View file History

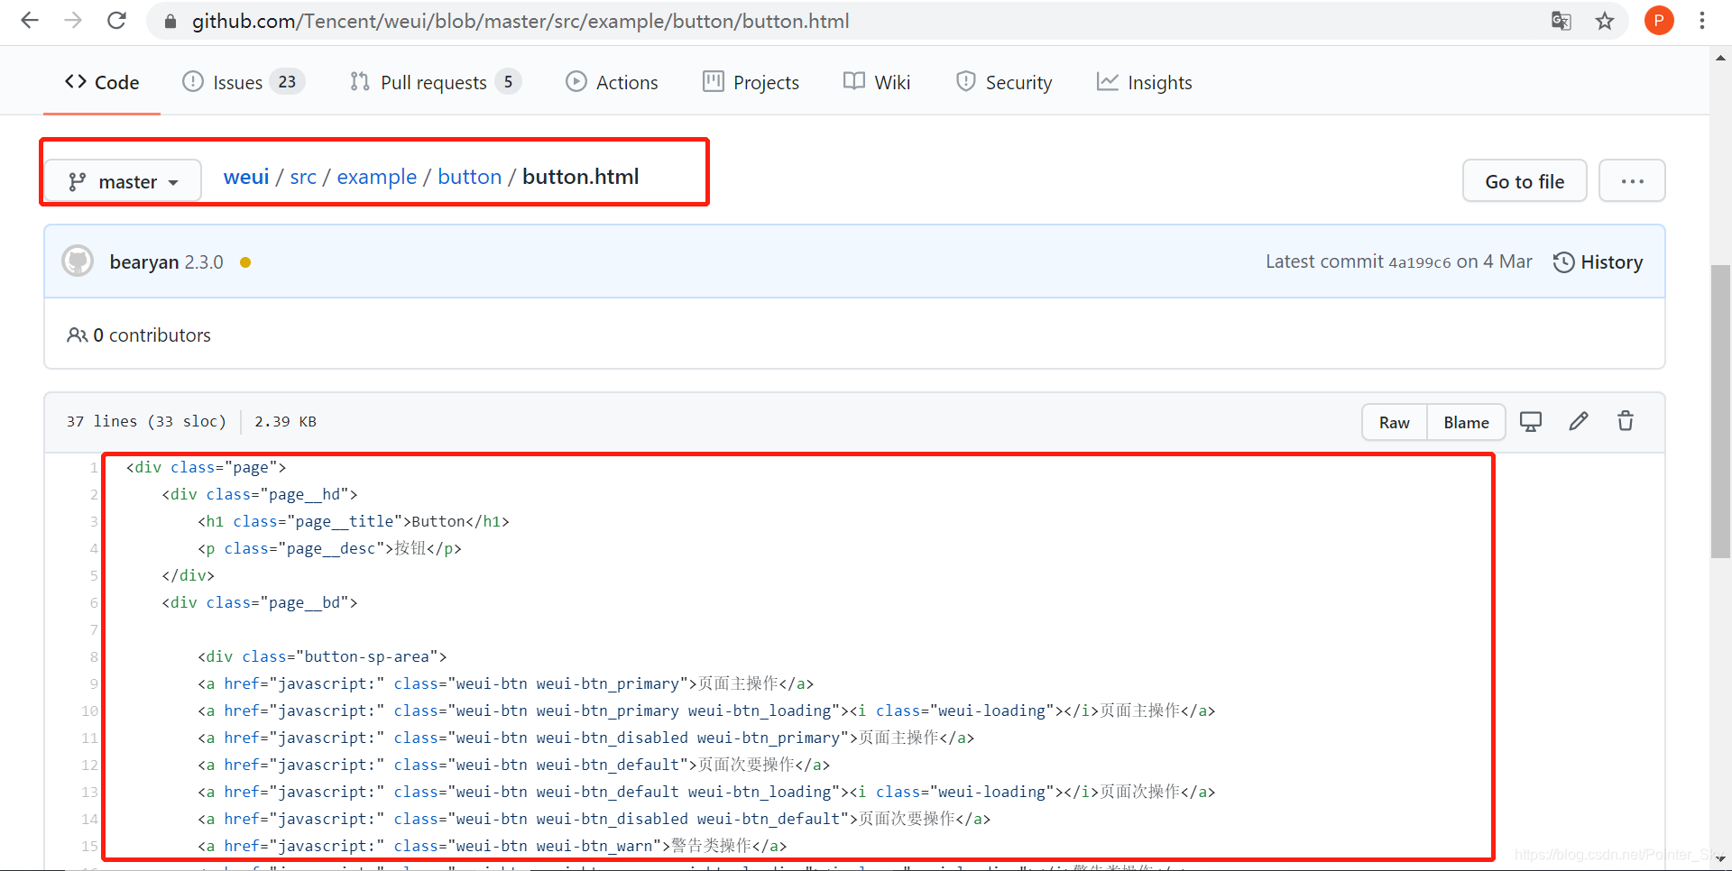(x=1598, y=261)
